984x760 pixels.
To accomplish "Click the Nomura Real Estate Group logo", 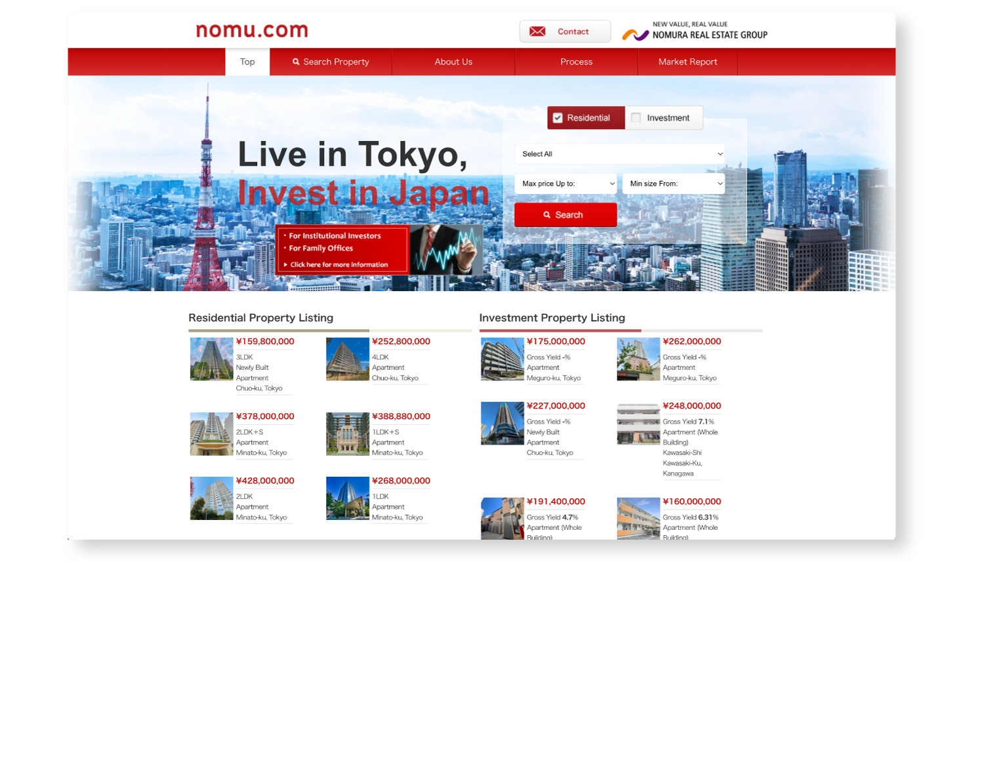I will point(695,31).
